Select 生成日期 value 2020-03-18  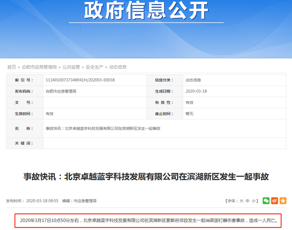196,91
